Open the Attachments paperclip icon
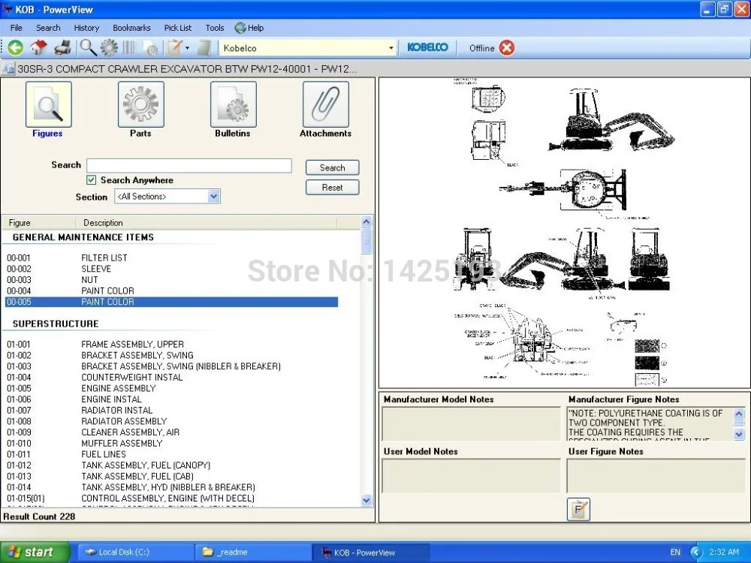 tap(326, 104)
